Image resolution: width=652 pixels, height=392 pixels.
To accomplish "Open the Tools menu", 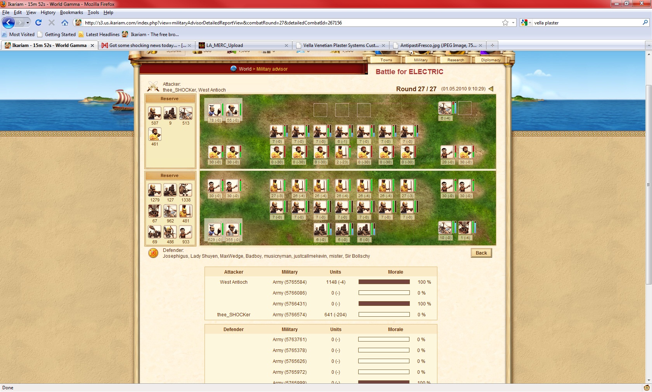I will (93, 12).
